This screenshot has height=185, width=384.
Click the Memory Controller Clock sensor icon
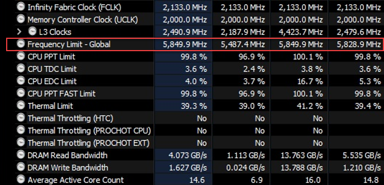pos(21,19)
